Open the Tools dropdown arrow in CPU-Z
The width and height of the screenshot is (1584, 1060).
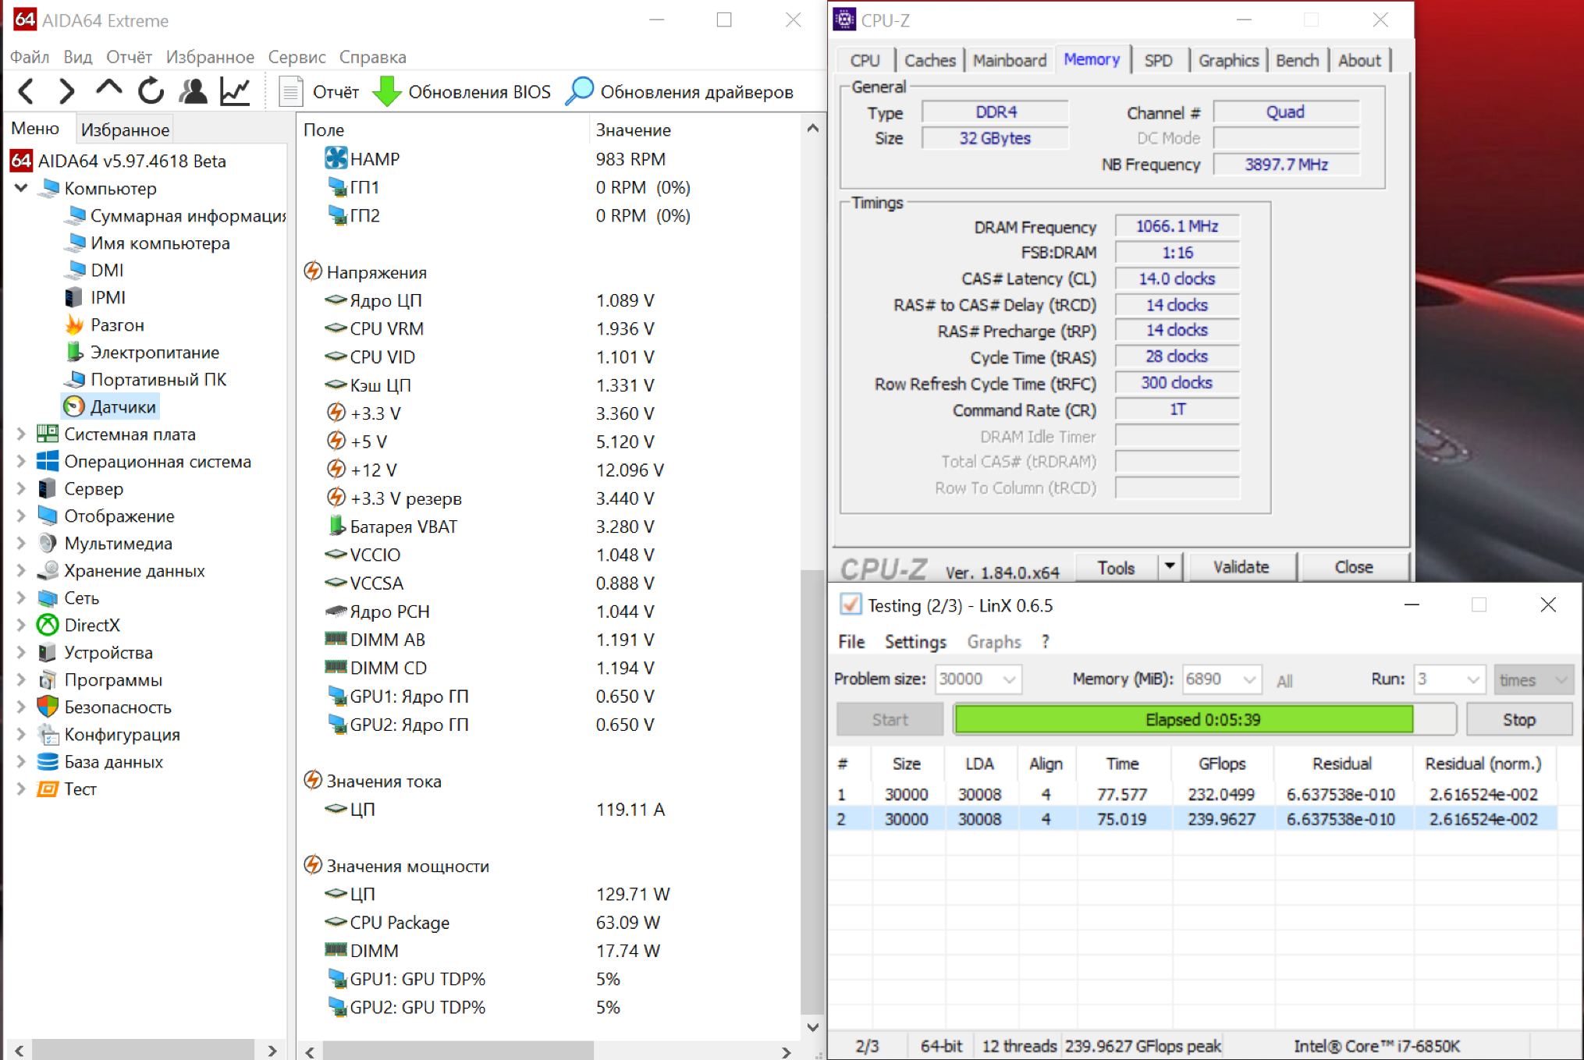coord(1169,566)
